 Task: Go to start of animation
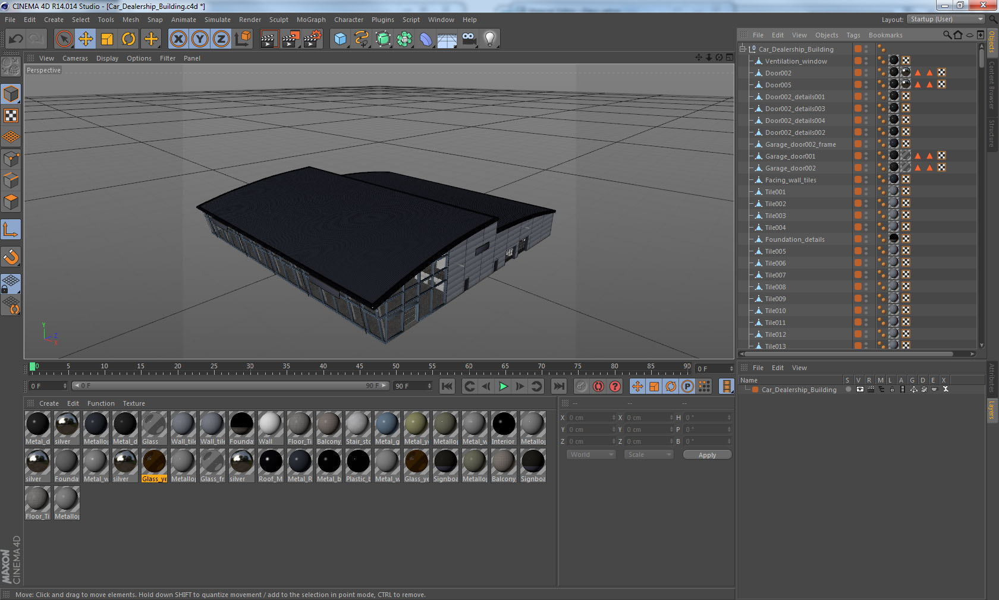click(x=447, y=386)
